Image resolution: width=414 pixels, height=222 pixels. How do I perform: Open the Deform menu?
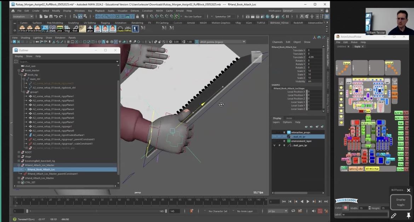point(134,11)
